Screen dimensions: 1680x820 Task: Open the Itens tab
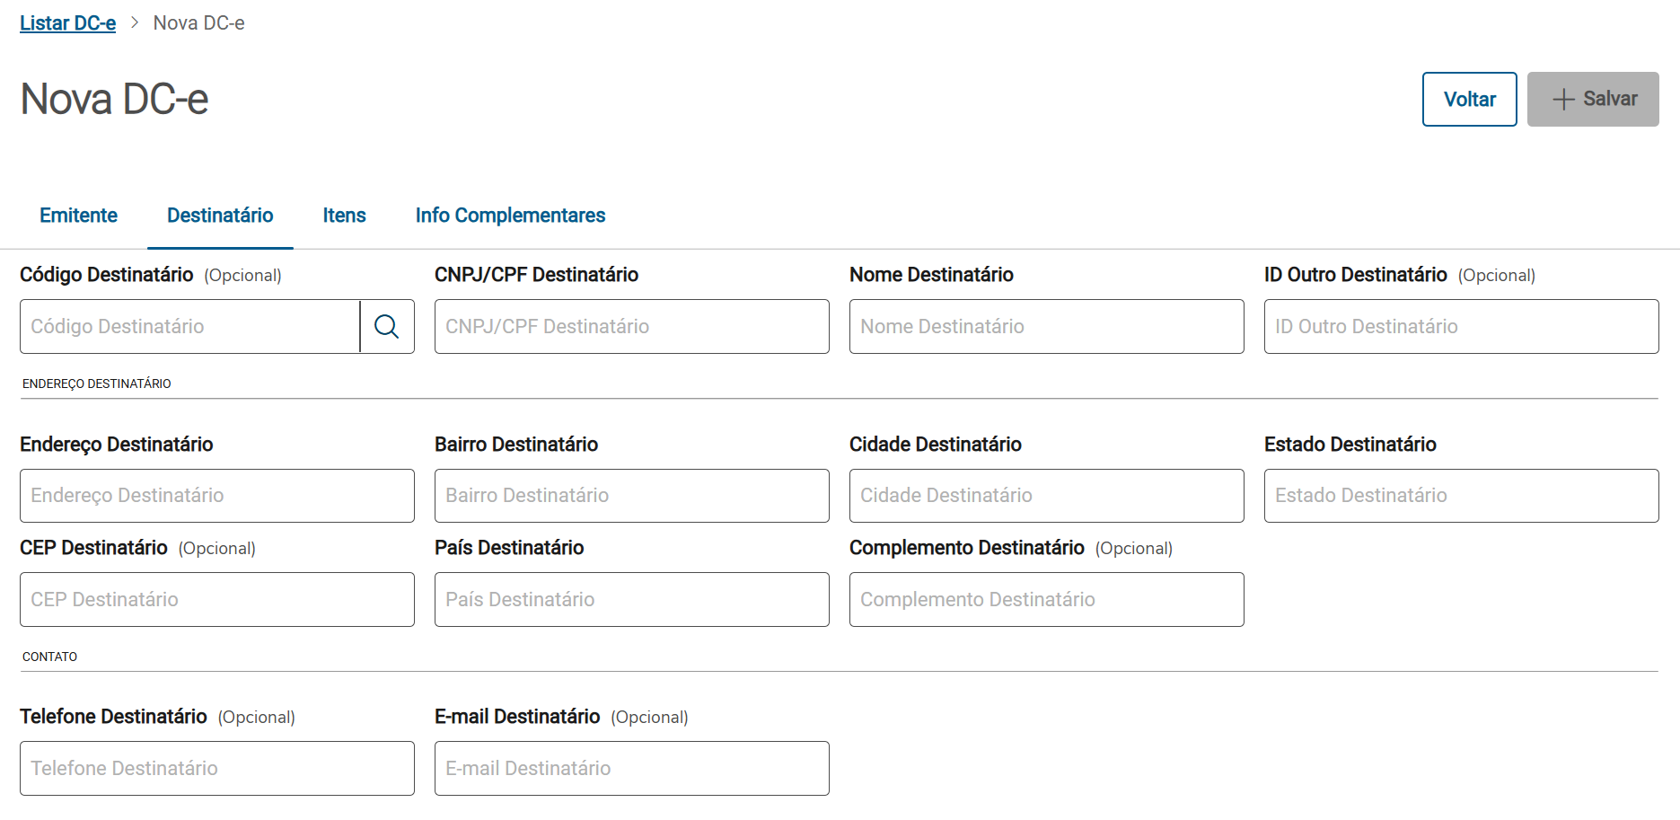[x=344, y=216]
